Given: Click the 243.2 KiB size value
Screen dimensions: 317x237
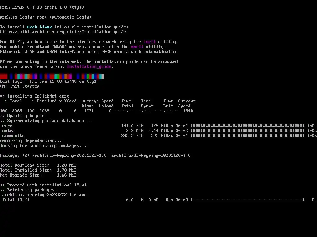Looking at the screenshot, I should (132, 136).
